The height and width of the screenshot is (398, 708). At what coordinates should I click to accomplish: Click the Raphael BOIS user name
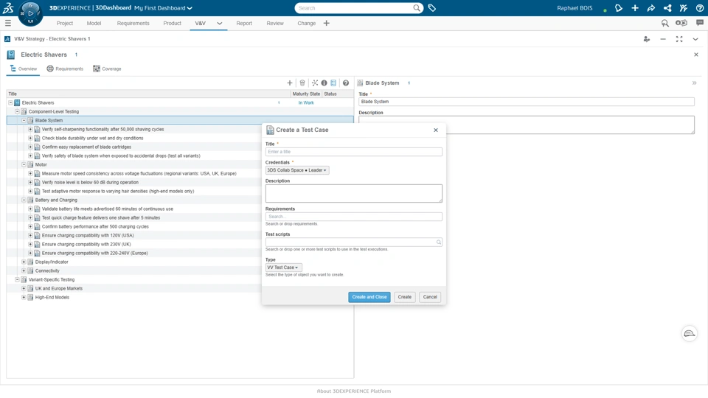pyautogui.click(x=575, y=8)
